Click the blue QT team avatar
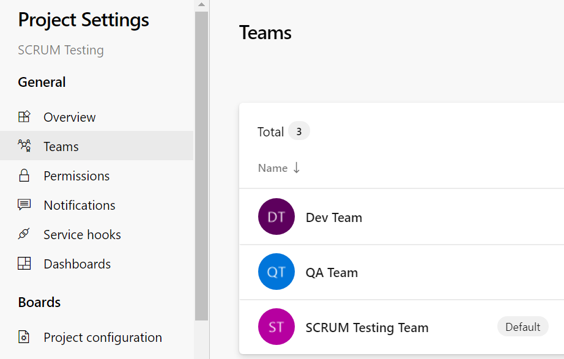The width and height of the screenshot is (564, 359). [276, 272]
